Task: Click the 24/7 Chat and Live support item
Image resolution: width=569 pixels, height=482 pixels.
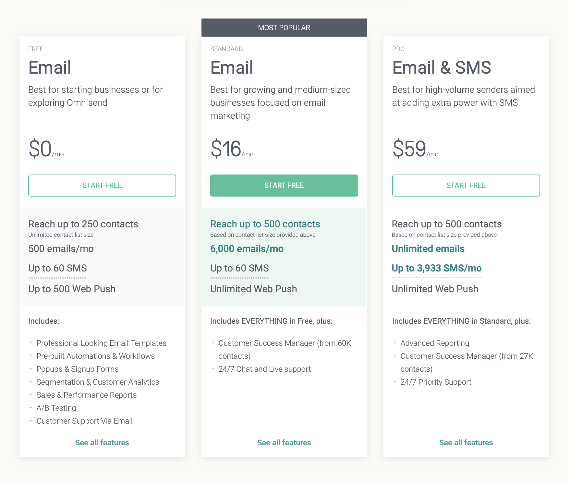Action: coord(264,369)
